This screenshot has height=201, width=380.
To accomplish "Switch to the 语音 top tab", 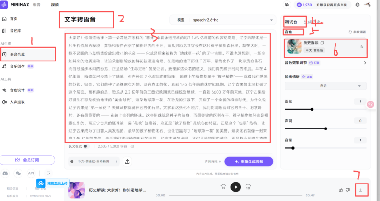I will click(x=37, y=5).
